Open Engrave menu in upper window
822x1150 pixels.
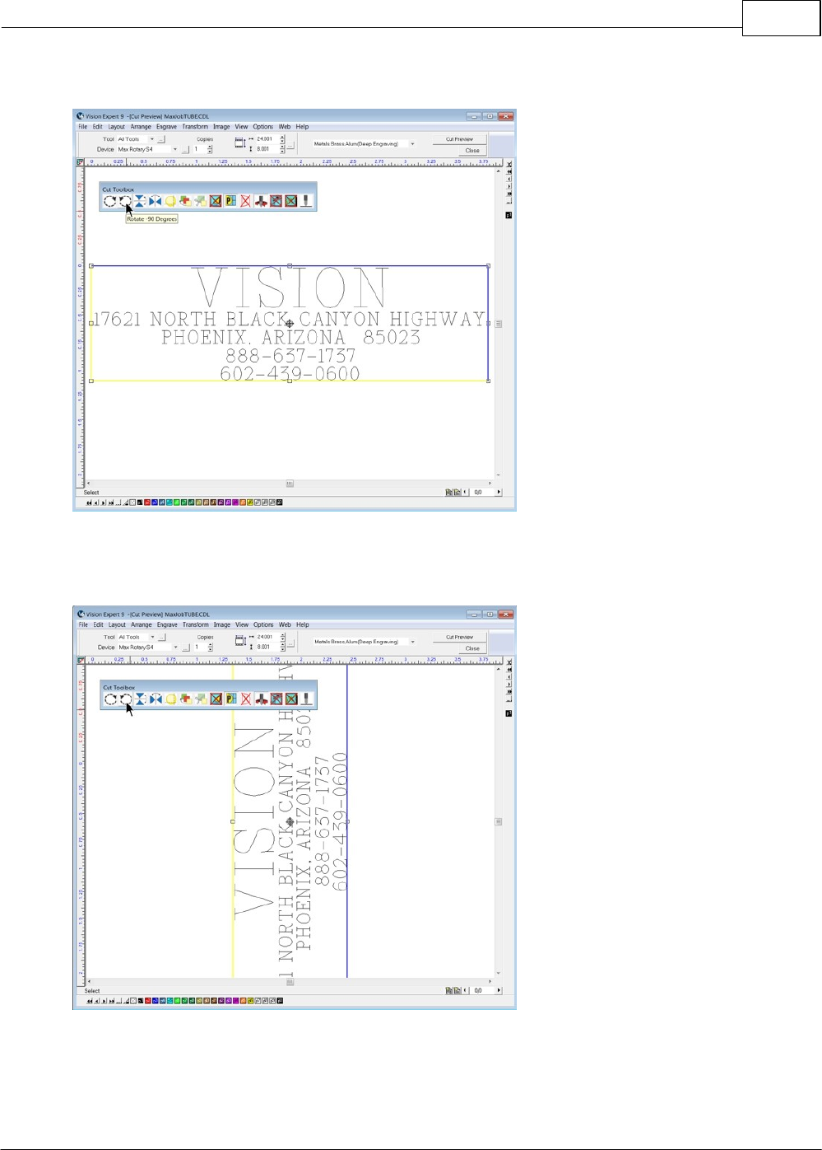click(166, 127)
